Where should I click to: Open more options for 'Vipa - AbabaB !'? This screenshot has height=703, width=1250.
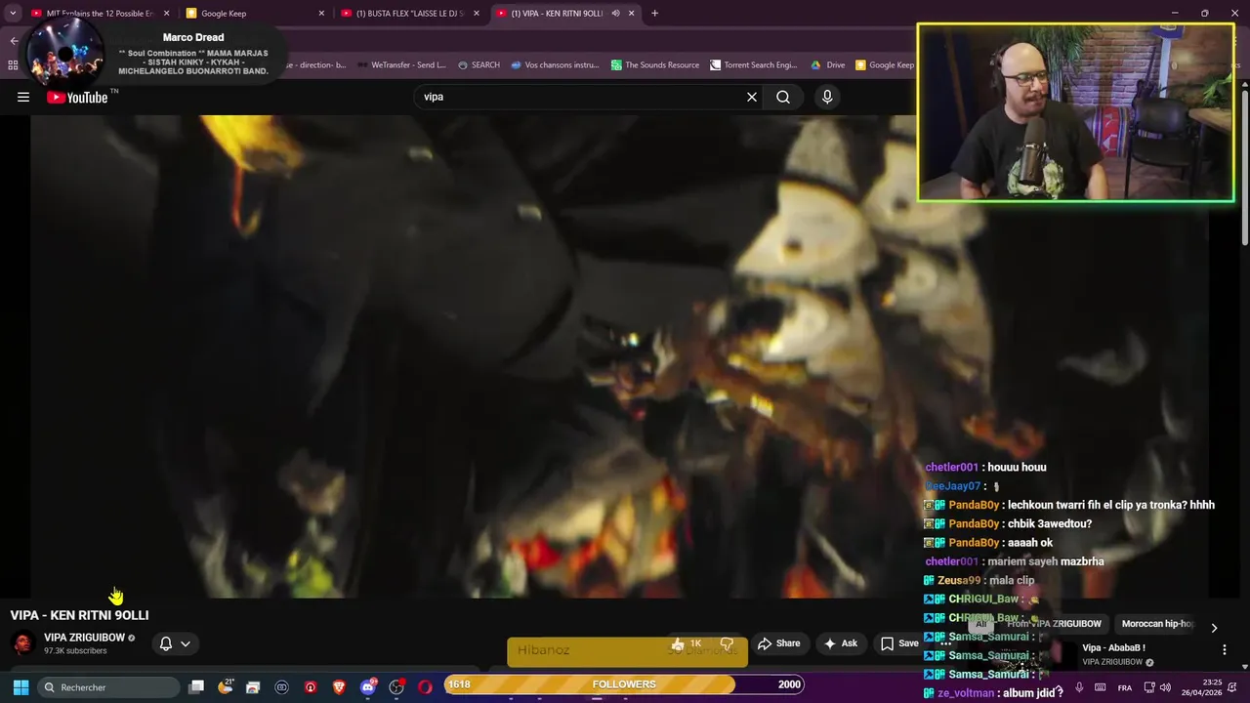(1224, 649)
